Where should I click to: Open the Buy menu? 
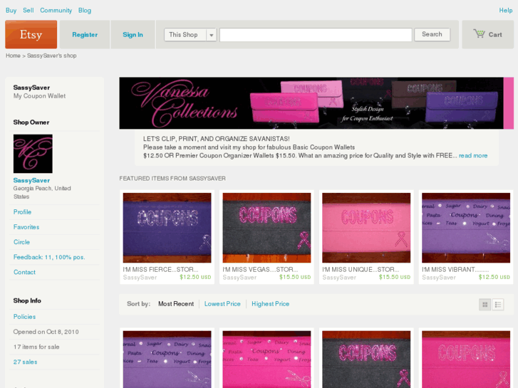(11, 10)
